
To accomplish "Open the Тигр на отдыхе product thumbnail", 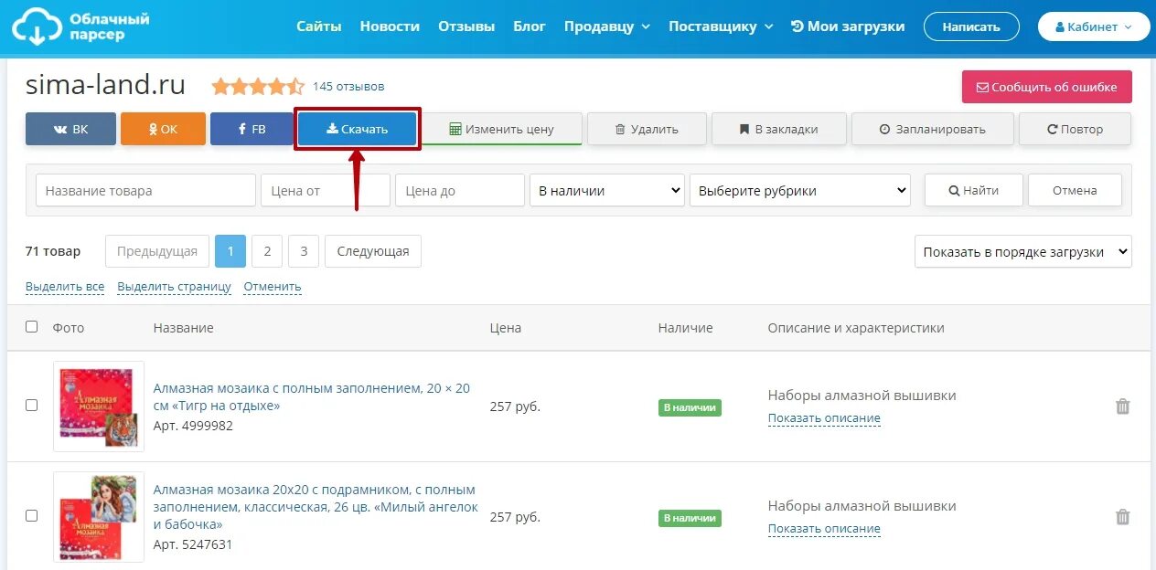I will [99, 406].
